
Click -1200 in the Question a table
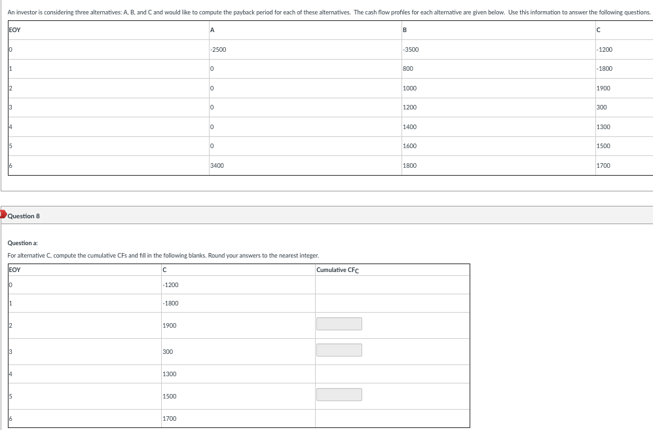coord(171,285)
